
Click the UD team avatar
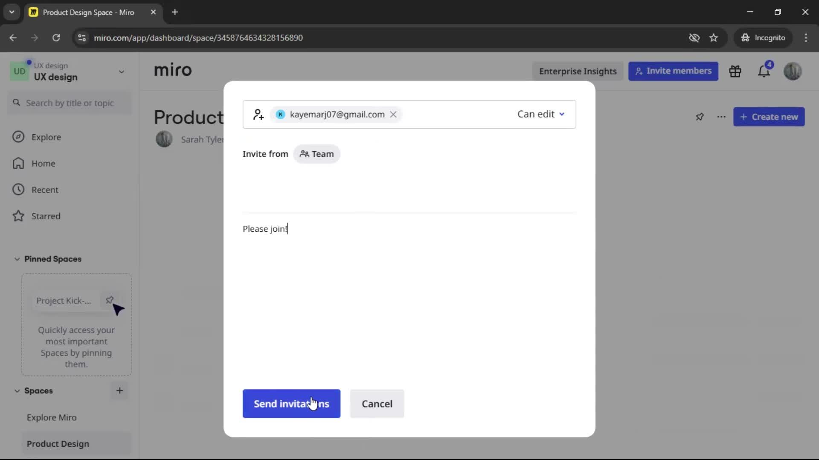(20, 71)
